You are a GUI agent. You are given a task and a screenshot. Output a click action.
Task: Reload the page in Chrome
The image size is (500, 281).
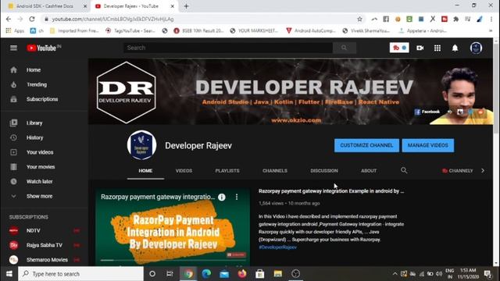[32, 19]
